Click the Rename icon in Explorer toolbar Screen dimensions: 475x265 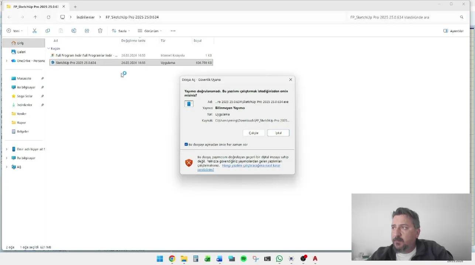click(x=74, y=31)
